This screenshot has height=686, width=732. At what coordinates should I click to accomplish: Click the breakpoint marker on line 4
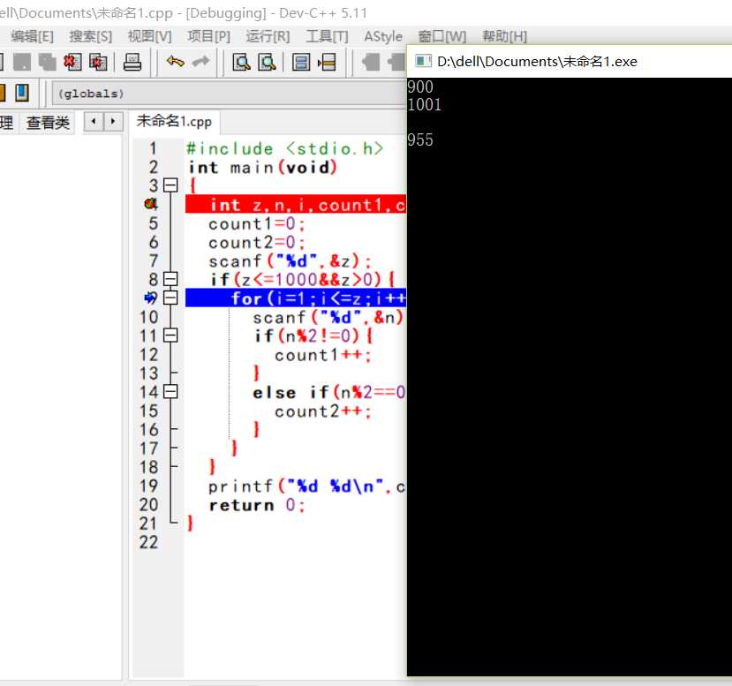click(x=151, y=204)
